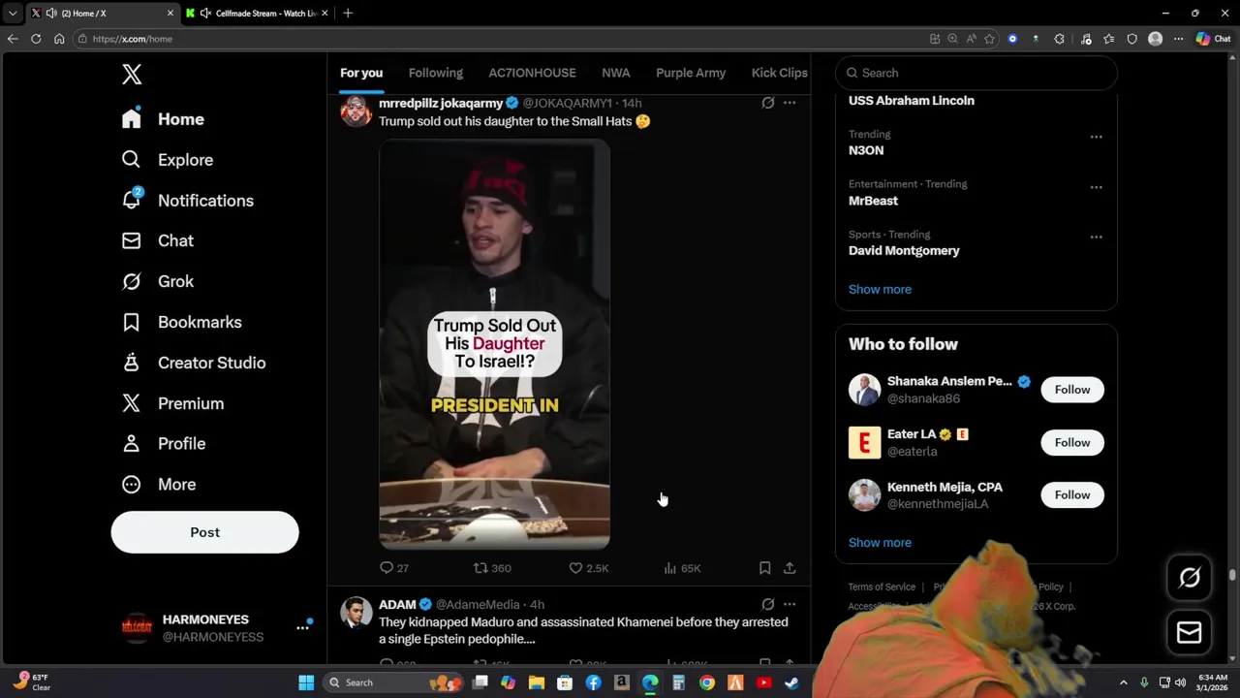The image size is (1240, 698).
Task: Open a new browser tab
Action: click(x=348, y=13)
